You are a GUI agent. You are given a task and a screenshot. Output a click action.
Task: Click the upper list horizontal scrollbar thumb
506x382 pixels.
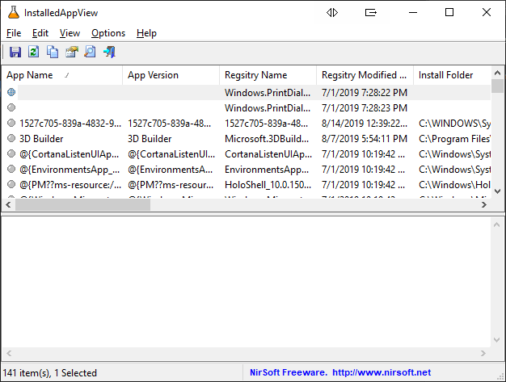point(82,204)
